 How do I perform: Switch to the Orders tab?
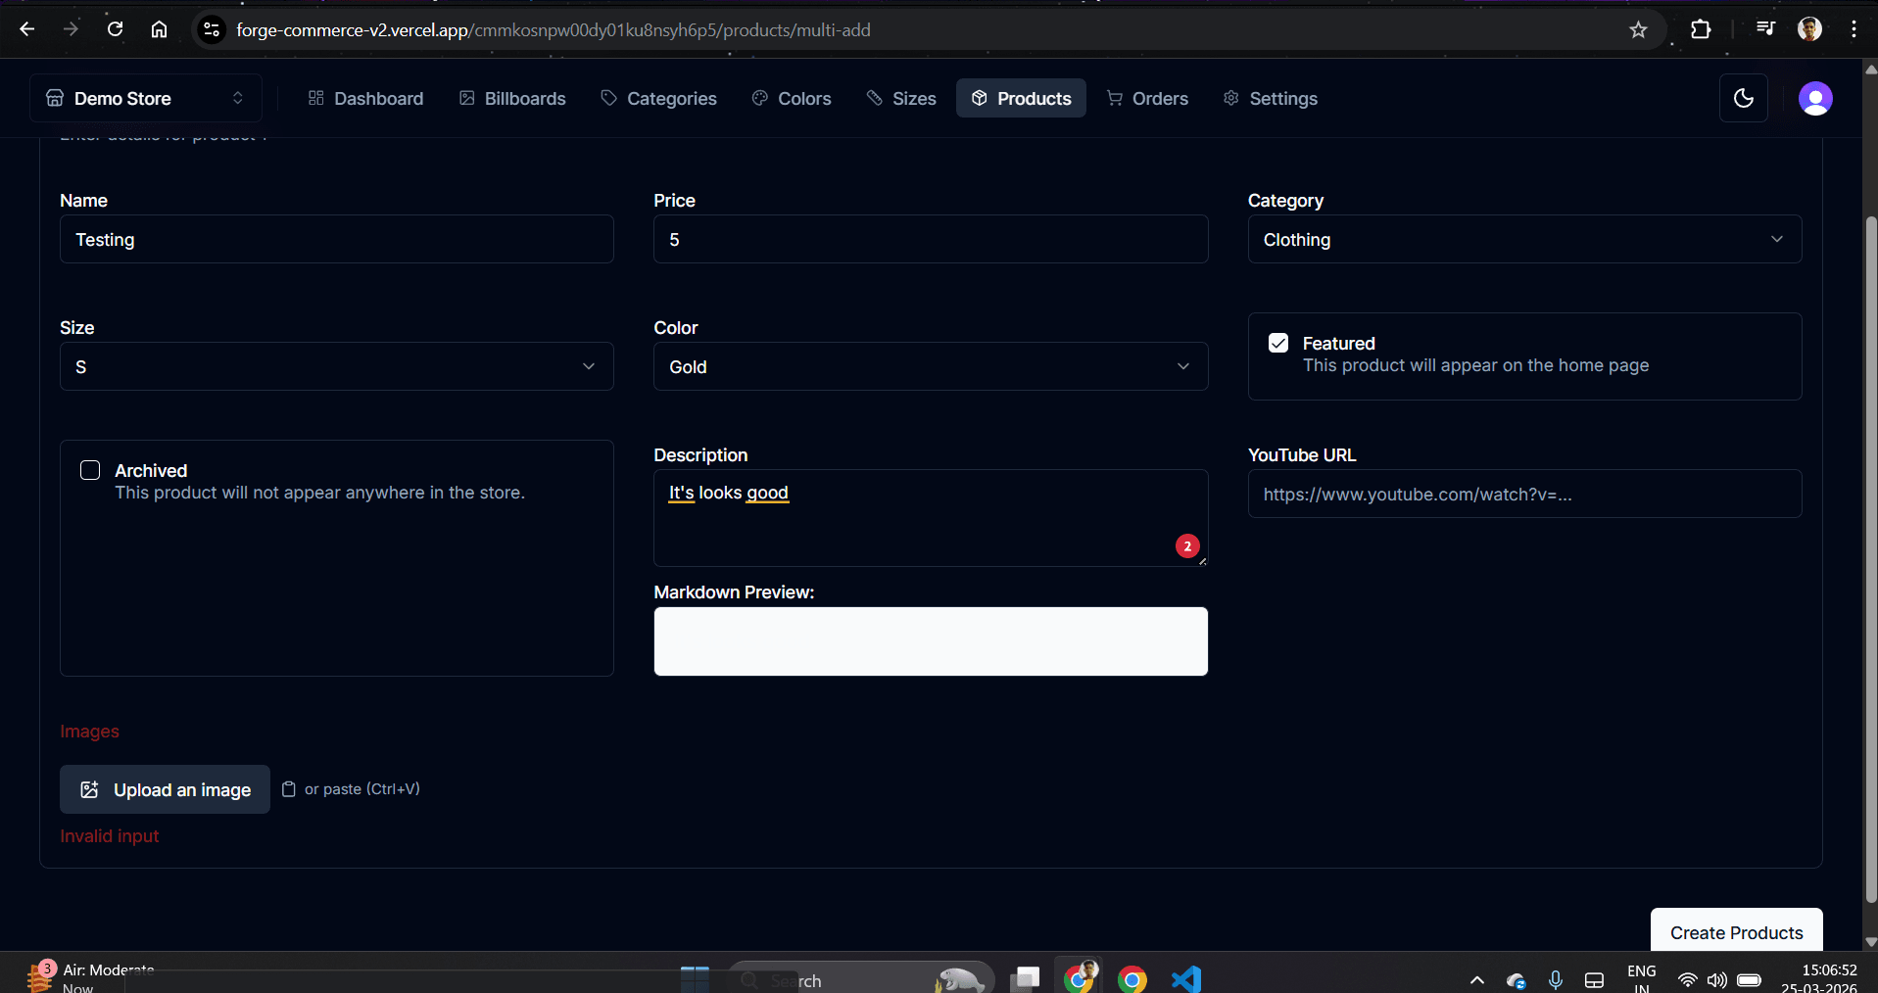(x=1147, y=98)
